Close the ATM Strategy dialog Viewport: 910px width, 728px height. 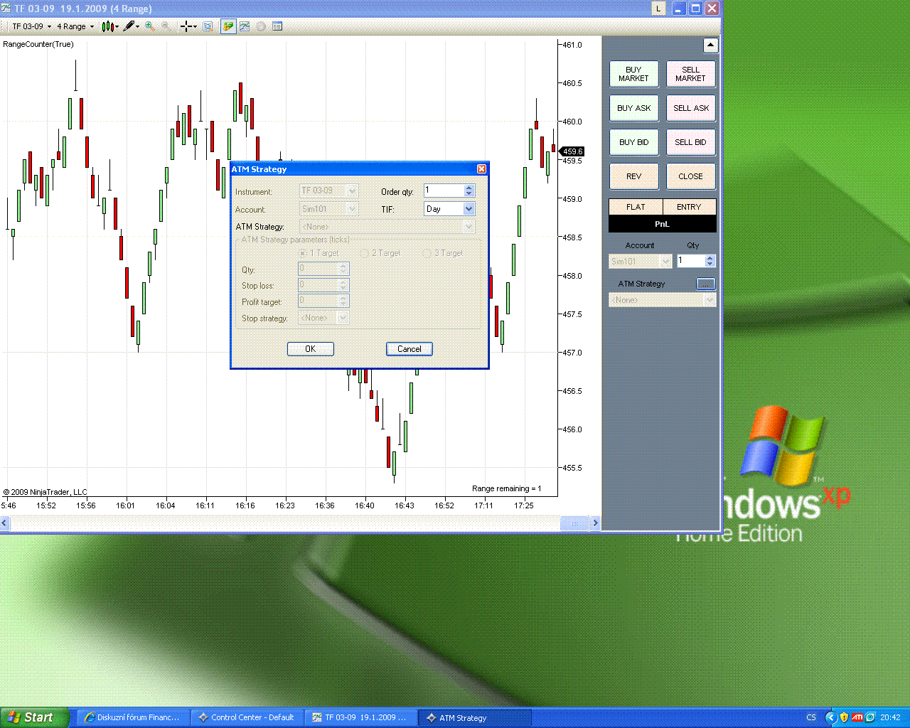481,169
